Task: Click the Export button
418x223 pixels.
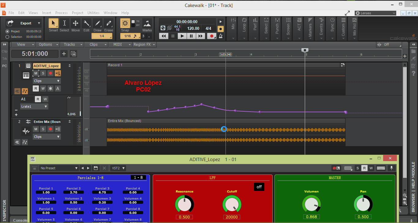Action: click(24, 23)
